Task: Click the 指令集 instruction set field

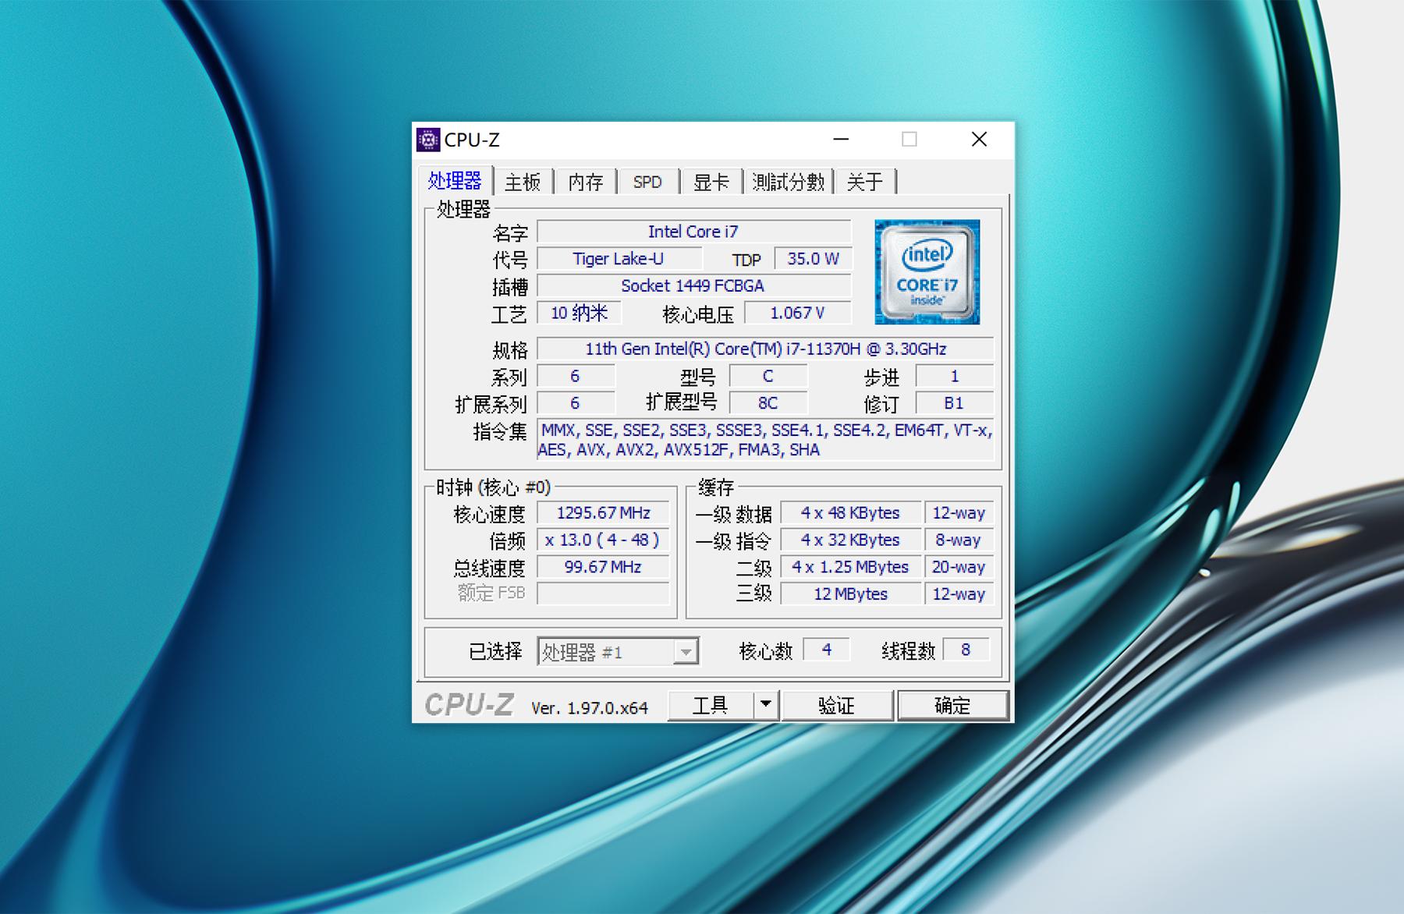Action: pos(763,440)
